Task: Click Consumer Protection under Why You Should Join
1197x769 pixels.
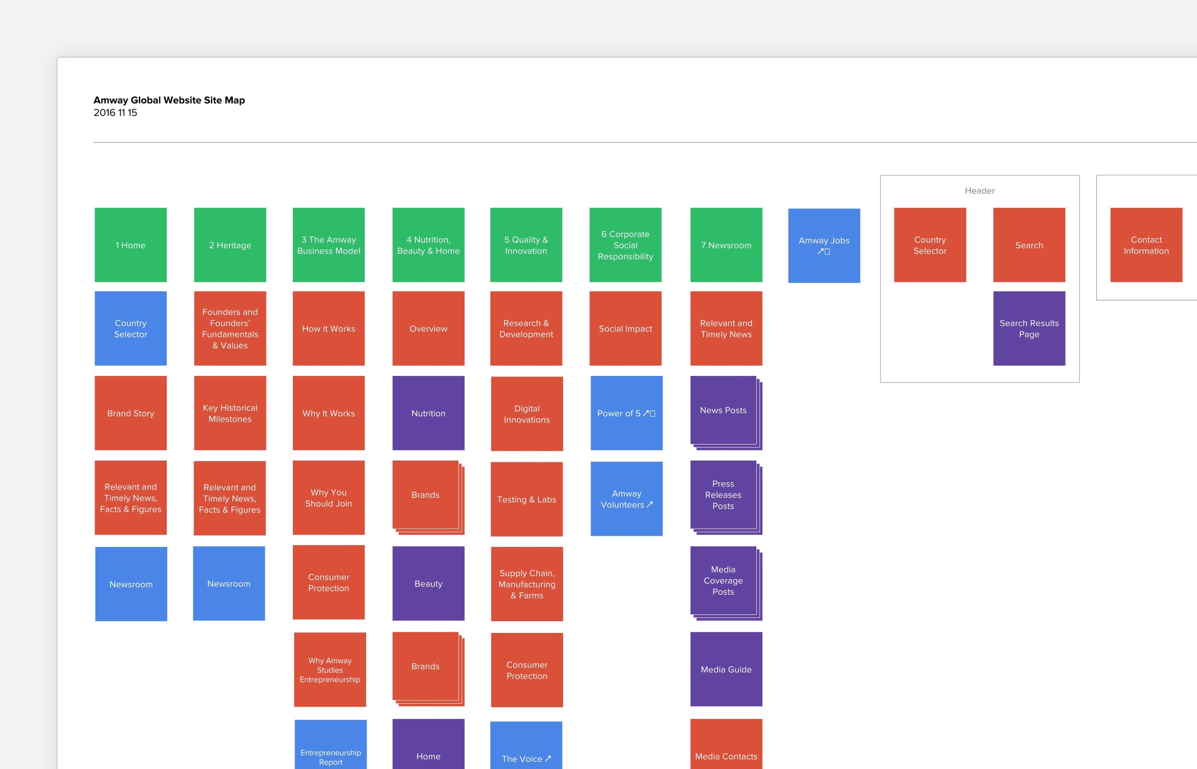Action: click(328, 582)
